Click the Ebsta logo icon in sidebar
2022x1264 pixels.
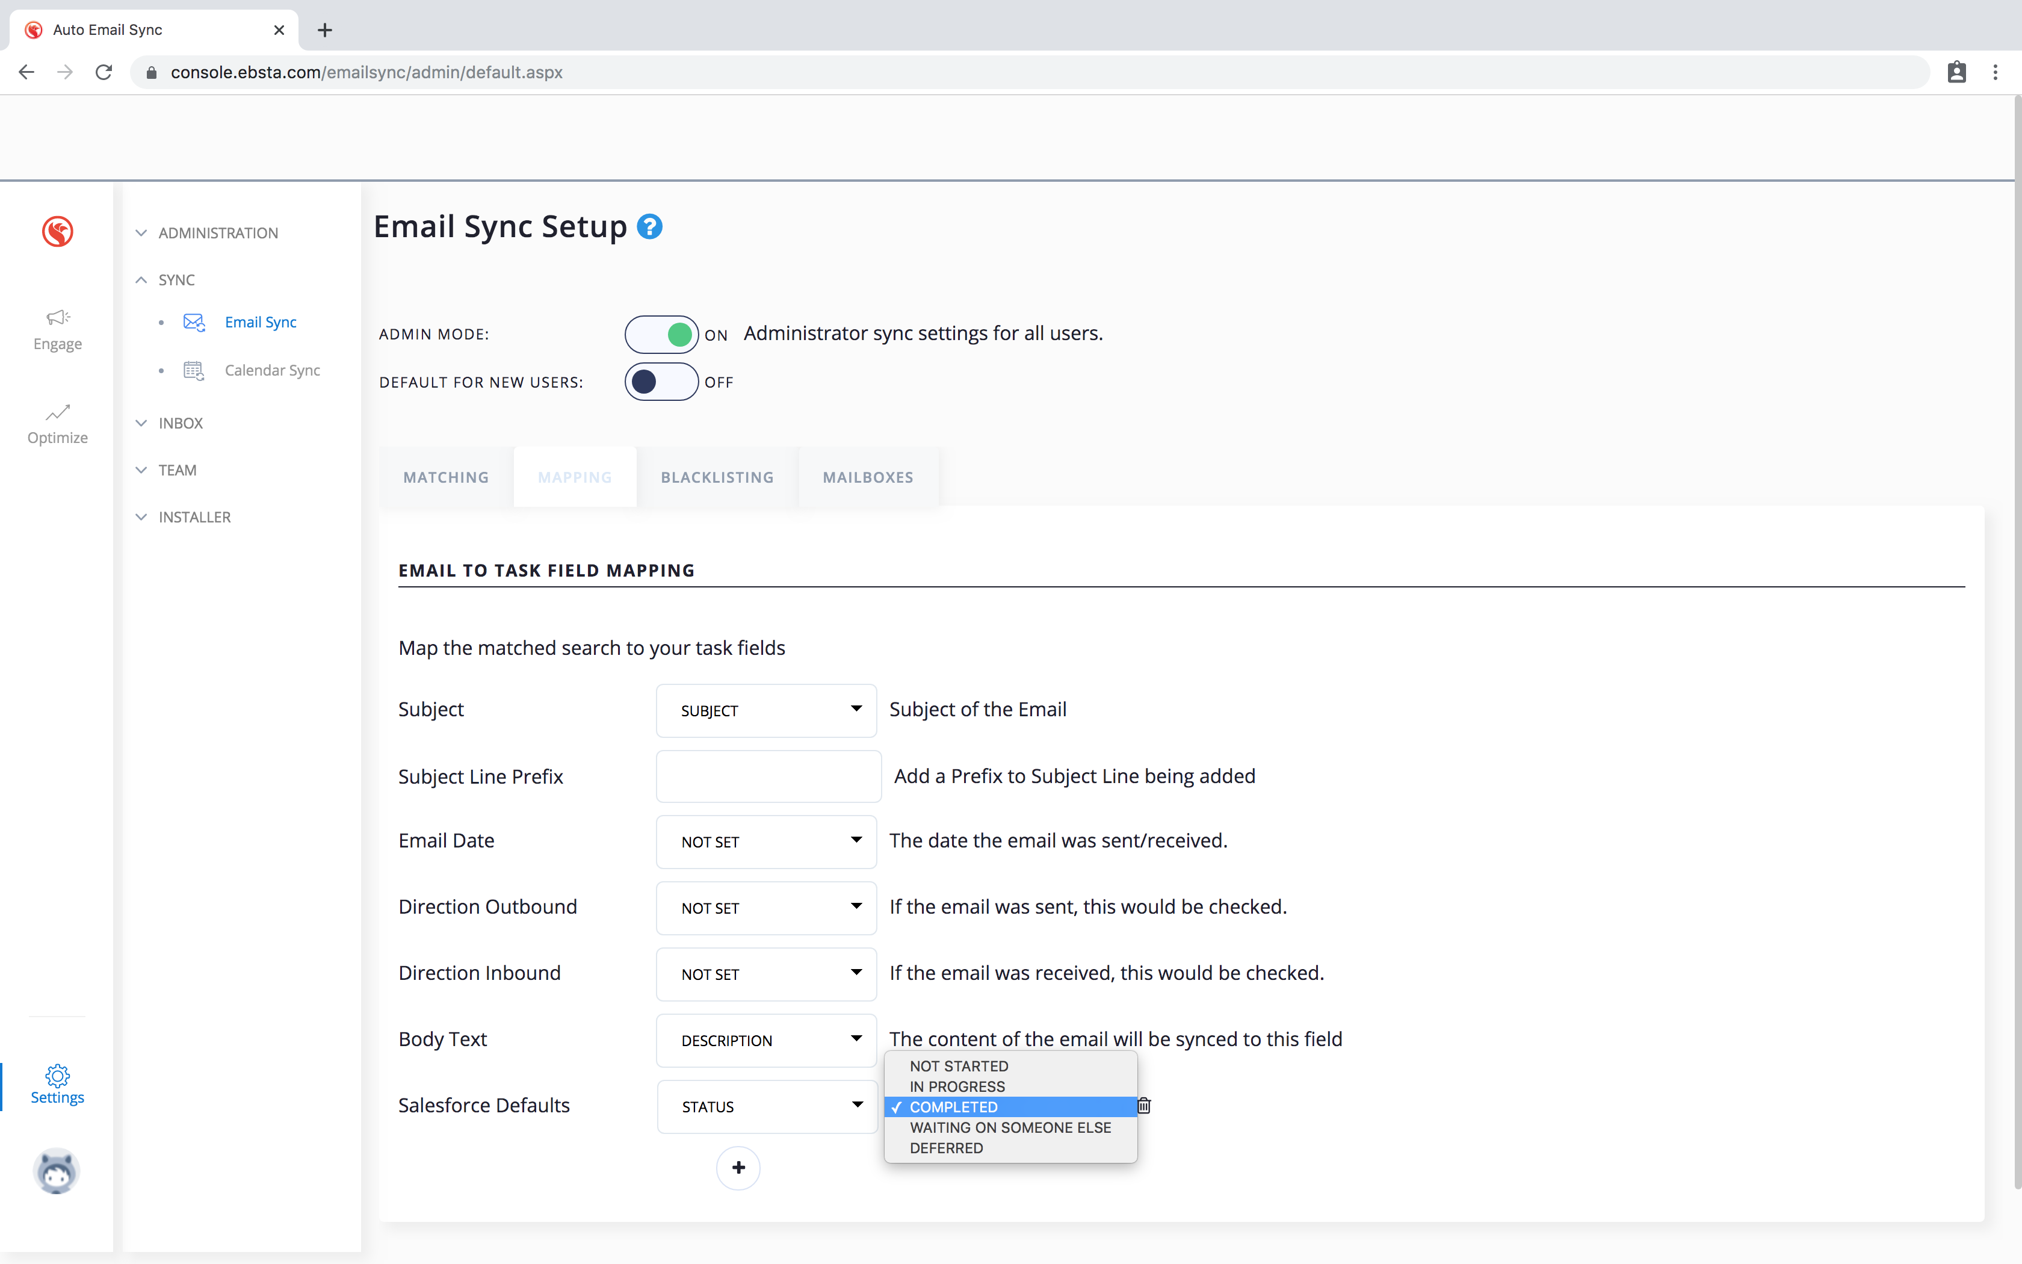tap(58, 232)
